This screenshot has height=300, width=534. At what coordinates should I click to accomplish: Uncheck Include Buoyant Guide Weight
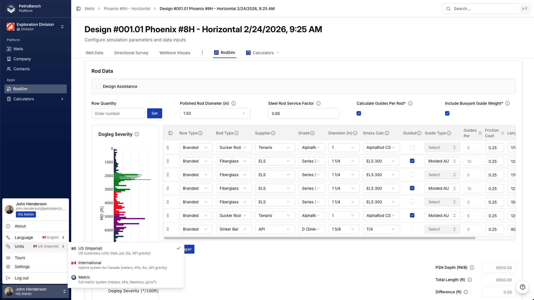point(447,113)
